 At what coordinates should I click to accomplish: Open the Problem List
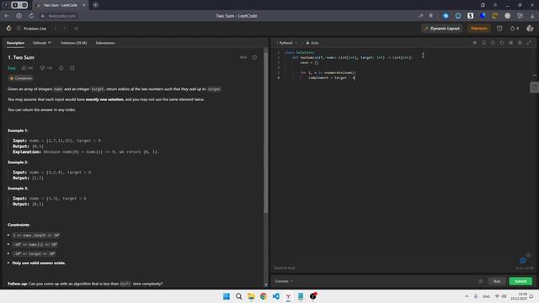pos(32,29)
